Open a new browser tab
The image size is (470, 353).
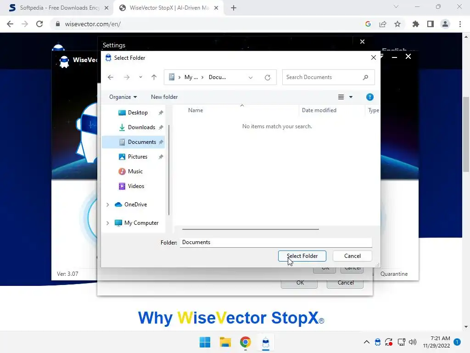[234, 8]
